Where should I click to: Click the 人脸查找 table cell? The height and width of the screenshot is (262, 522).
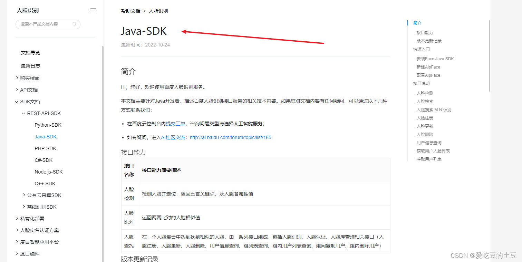tap(130, 241)
